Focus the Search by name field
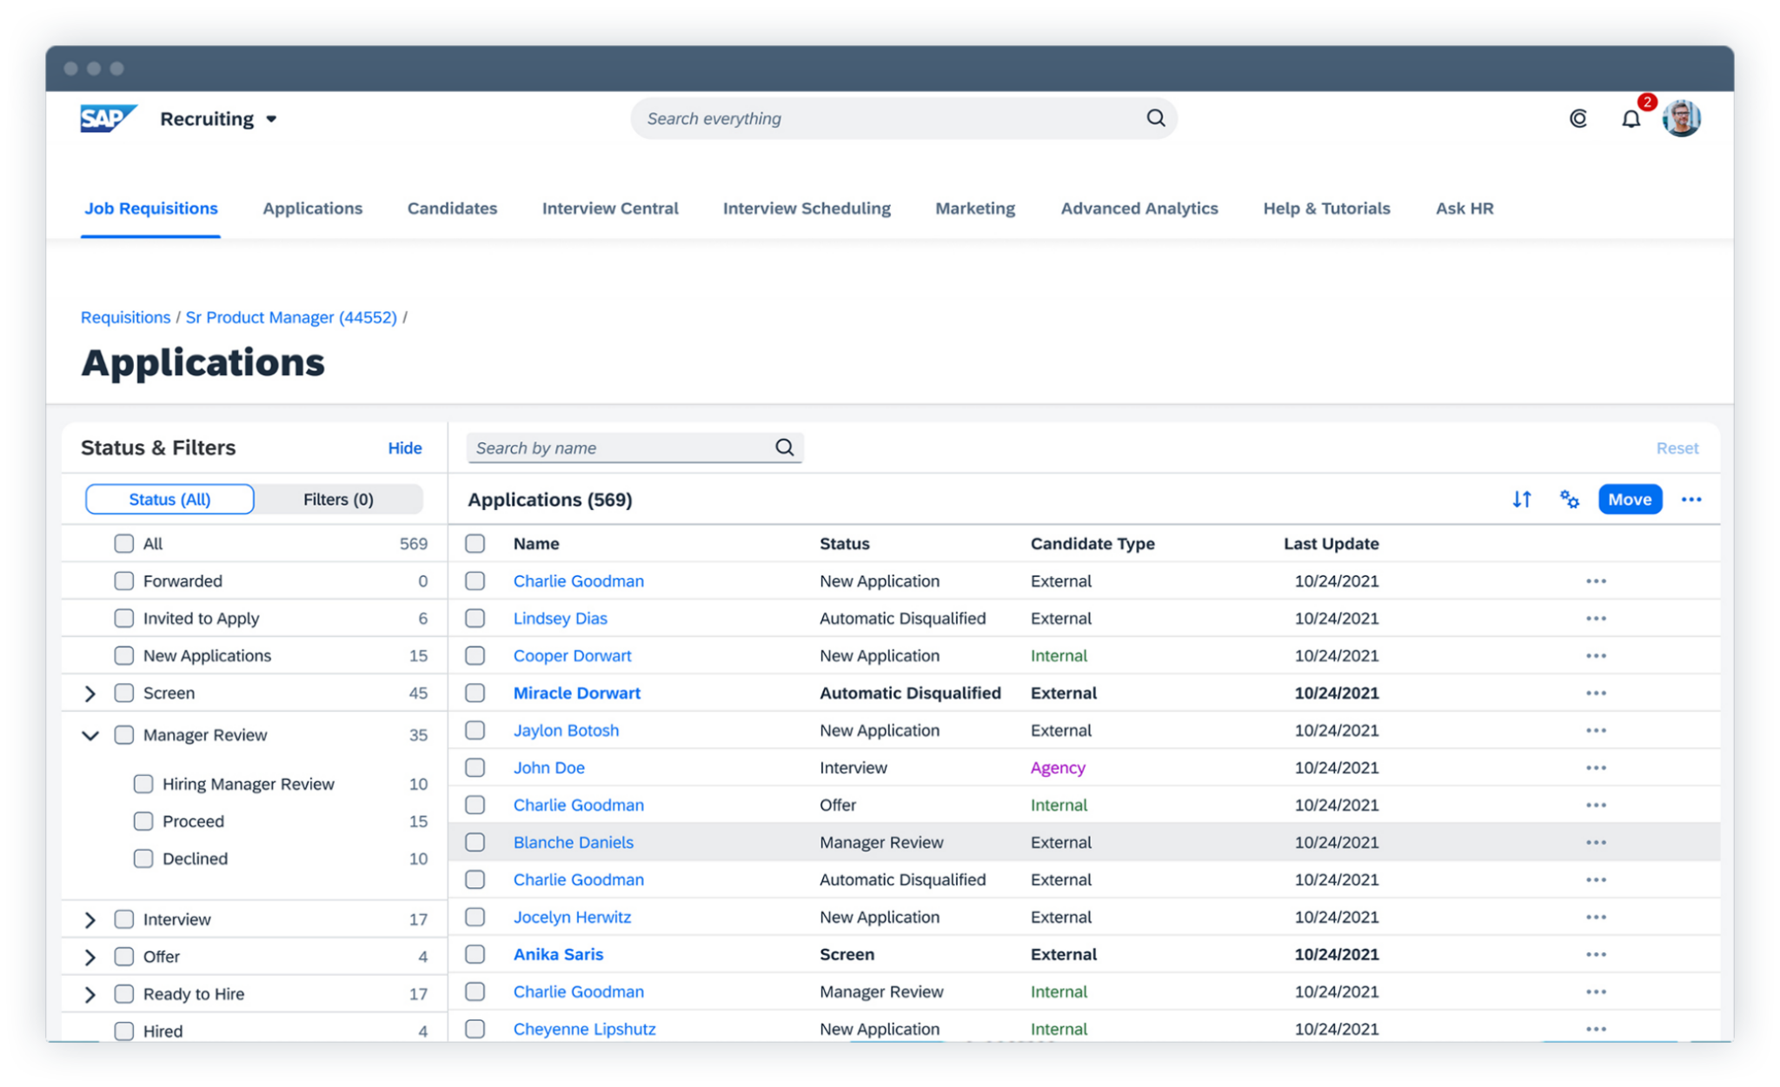The image size is (1780, 1087). coord(634,447)
